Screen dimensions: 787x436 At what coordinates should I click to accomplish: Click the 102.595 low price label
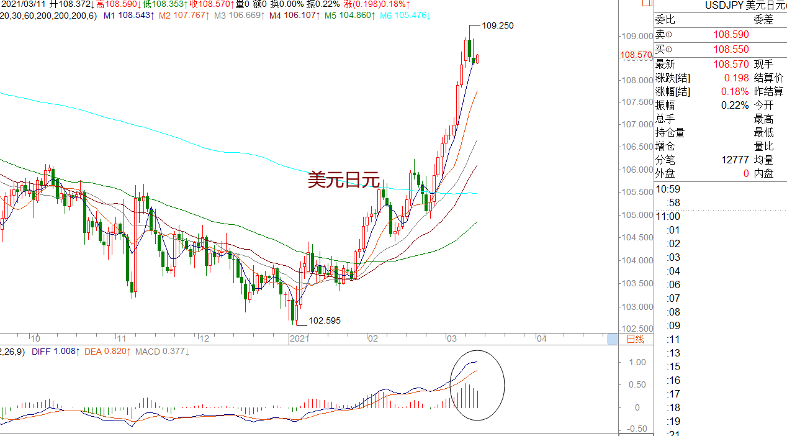pyautogui.click(x=325, y=321)
